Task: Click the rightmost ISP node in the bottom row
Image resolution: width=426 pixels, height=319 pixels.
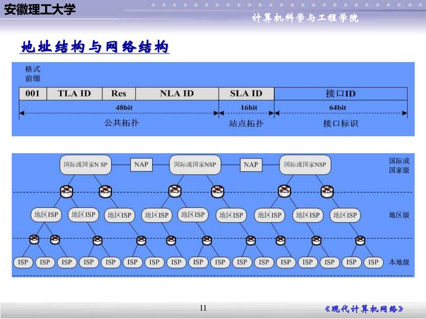Action: click(x=373, y=262)
